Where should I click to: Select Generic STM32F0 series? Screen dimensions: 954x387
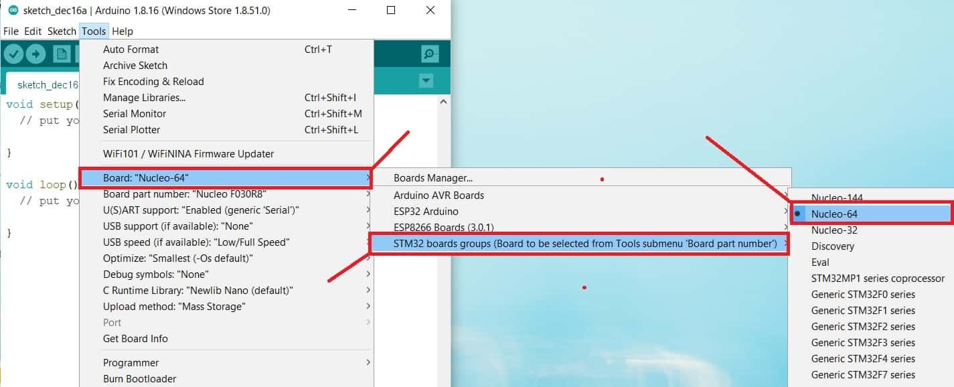(x=871, y=295)
